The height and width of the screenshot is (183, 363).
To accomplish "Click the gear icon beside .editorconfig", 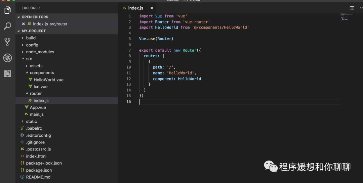I will tap(22, 135).
